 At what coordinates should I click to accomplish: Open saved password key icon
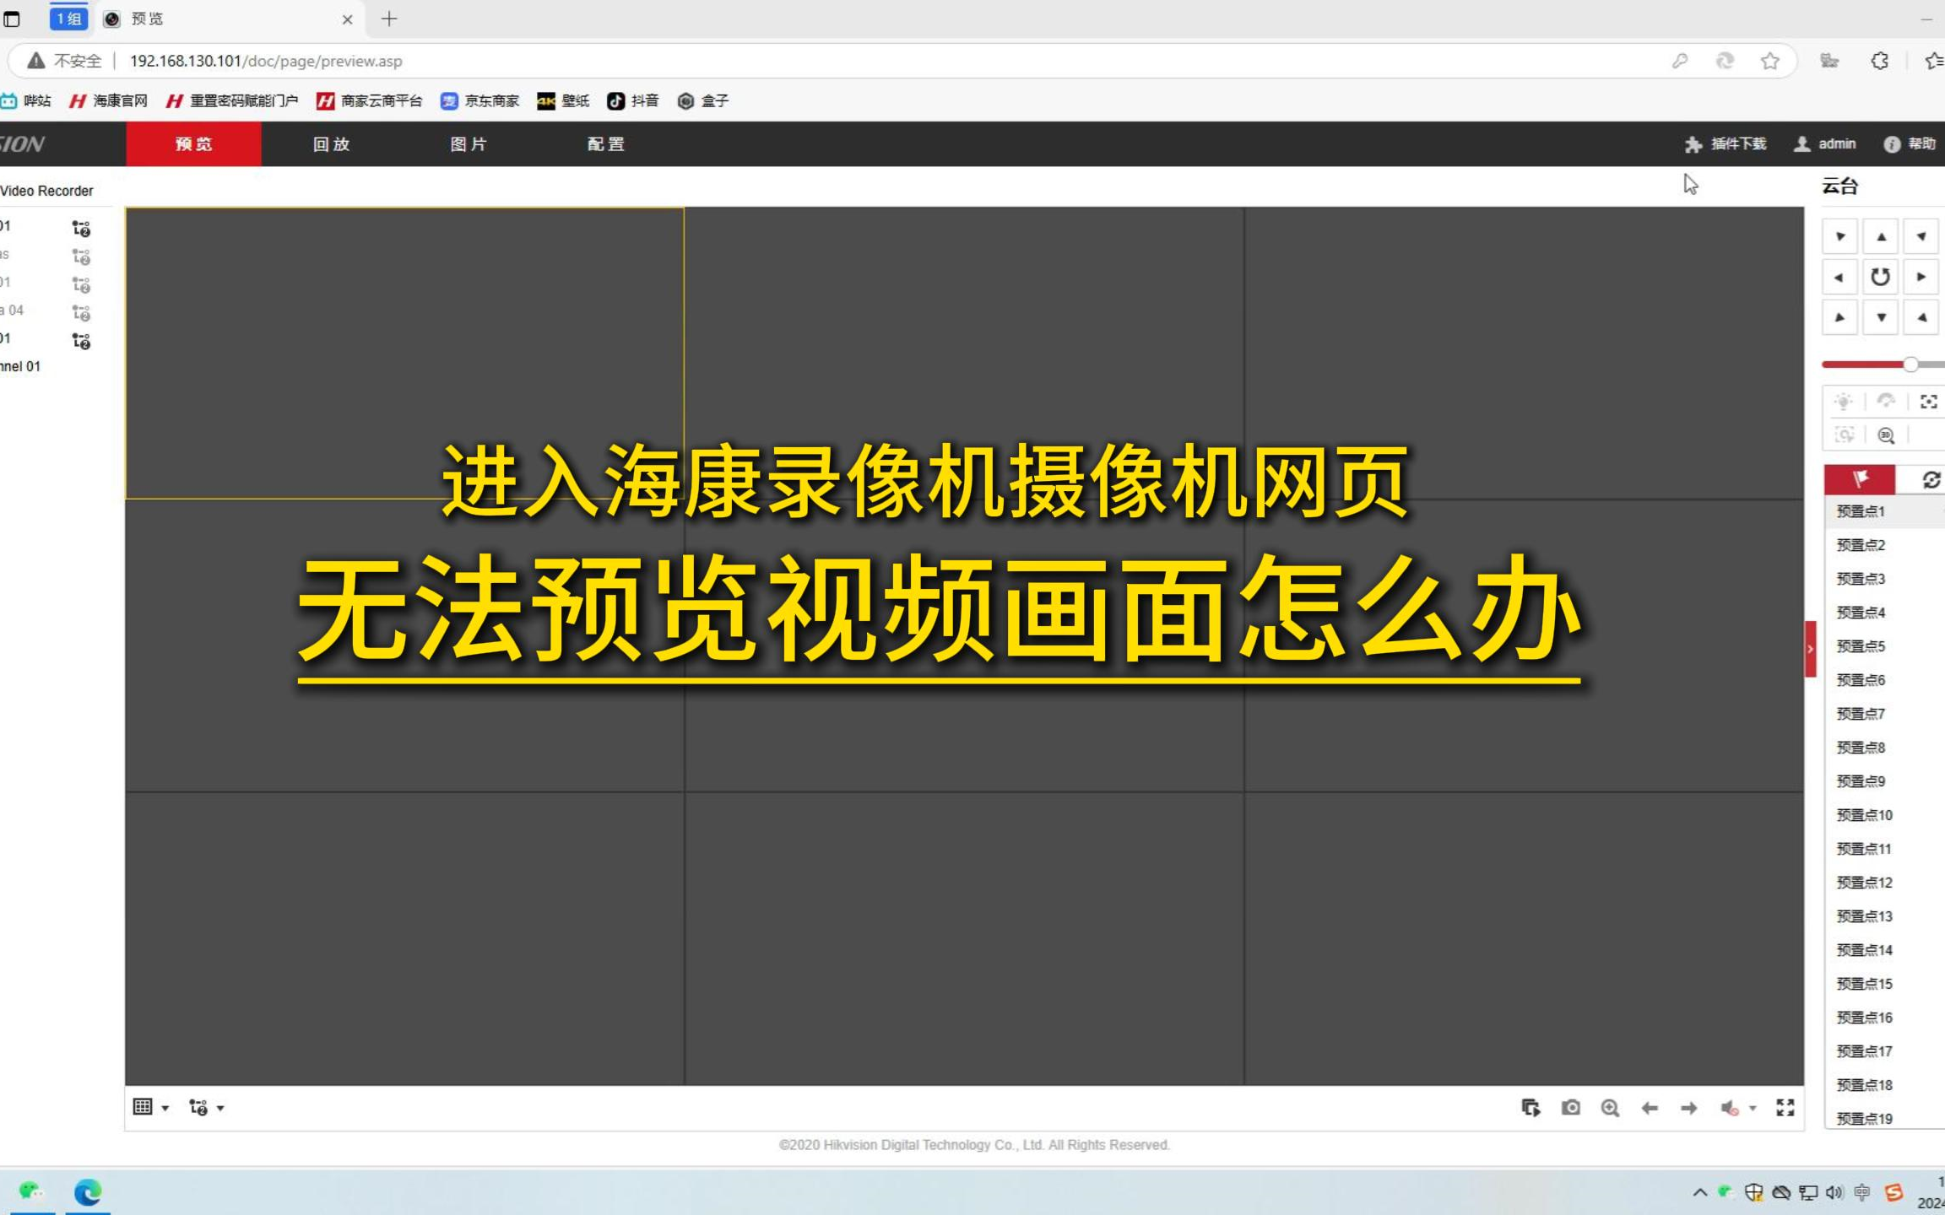1680,62
